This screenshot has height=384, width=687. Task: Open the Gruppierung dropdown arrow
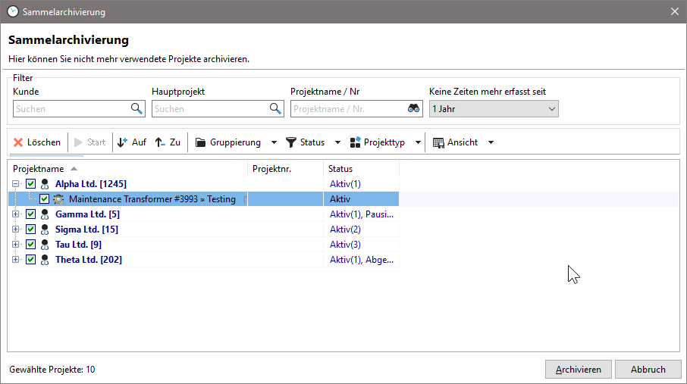pyautogui.click(x=274, y=142)
